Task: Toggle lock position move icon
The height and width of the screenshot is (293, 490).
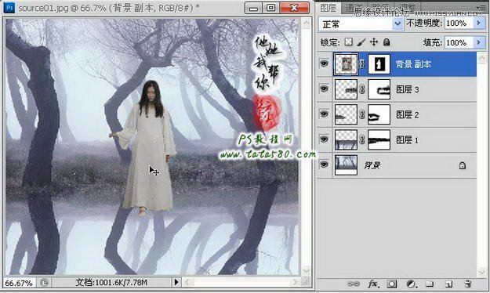Action: (374, 42)
